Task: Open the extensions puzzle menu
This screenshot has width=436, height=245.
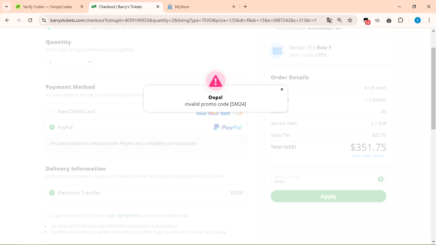Action: click(x=401, y=20)
